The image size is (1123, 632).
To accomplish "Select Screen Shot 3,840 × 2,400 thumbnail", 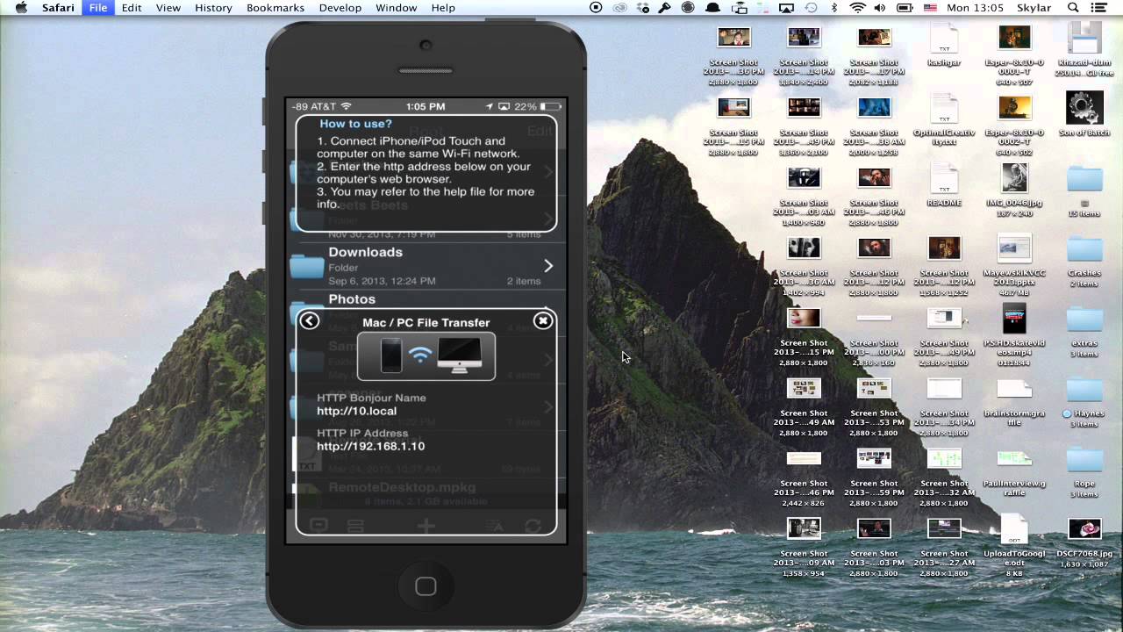I will [x=804, y=37].
